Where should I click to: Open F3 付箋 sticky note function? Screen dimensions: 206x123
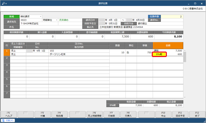click(43, 114)
